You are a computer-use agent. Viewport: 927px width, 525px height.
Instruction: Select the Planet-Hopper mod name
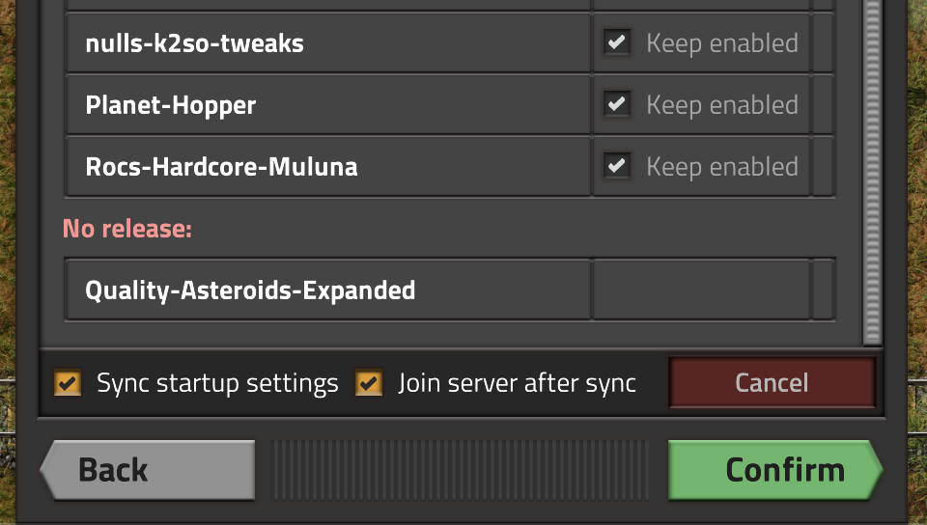(x=171, y=104)
